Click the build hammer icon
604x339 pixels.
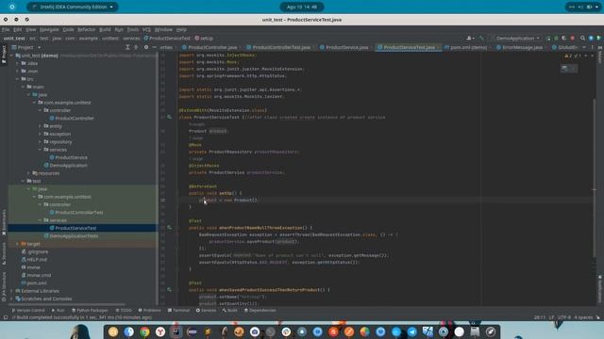tap(481, 38)
